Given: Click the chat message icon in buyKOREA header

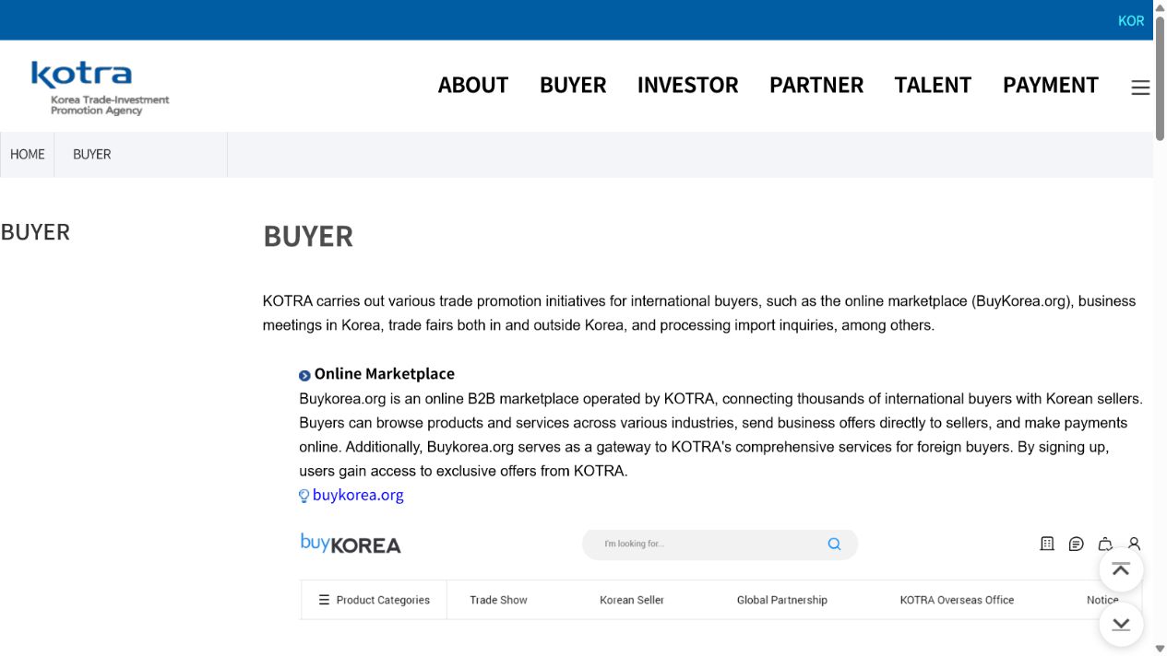Looking at the screenshot, I should (1076, 544).
